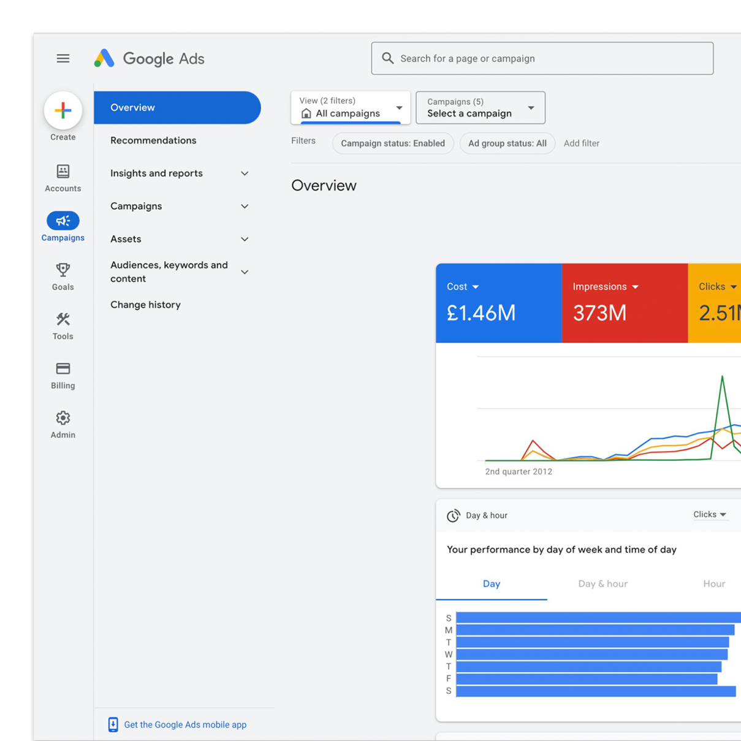Viewport: 741px width, 741px height.
Task: Click the Monday bar in the day chart
Action: [595, 630]
